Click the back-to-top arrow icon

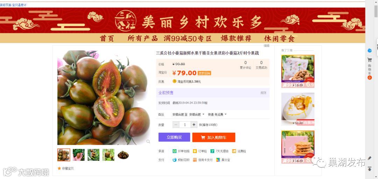(x=370, y=169)
